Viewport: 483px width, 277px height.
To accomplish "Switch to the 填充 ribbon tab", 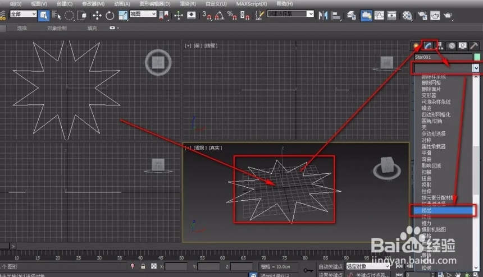I will click(x=92, y=28).
